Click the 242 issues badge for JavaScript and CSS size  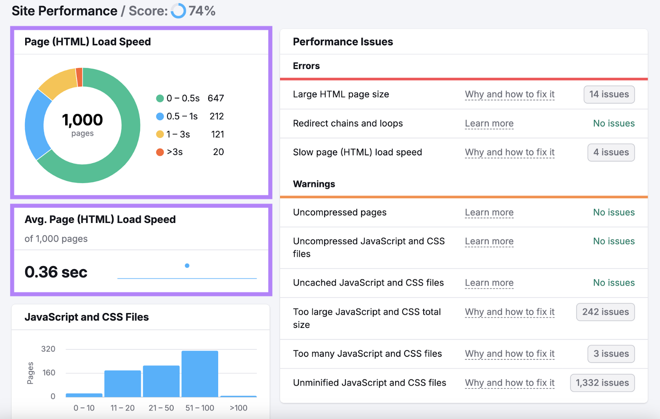605,312
